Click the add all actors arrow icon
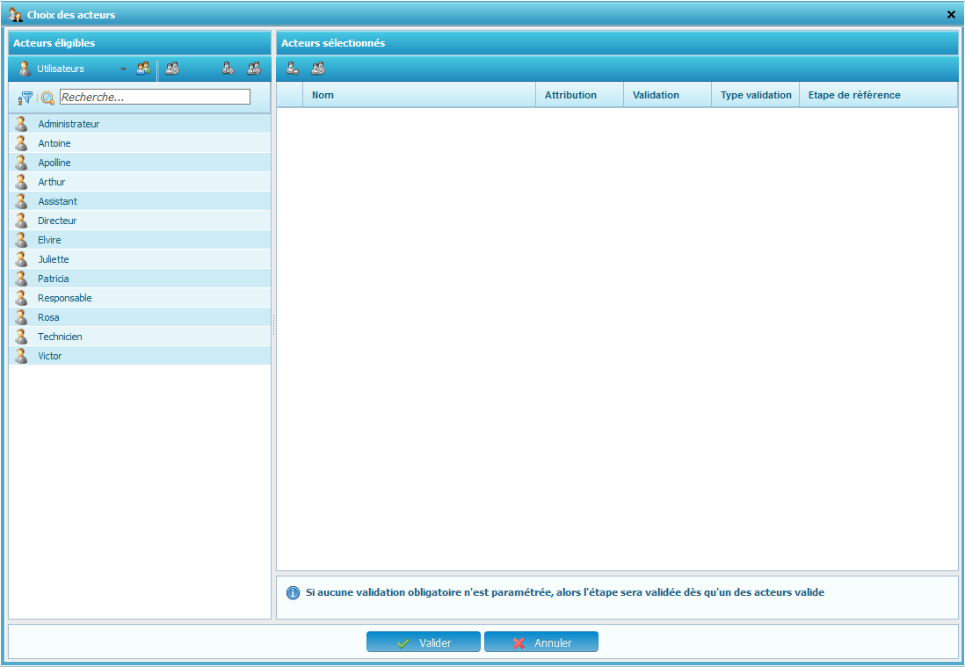965x667 pixels. pos(254,69)
